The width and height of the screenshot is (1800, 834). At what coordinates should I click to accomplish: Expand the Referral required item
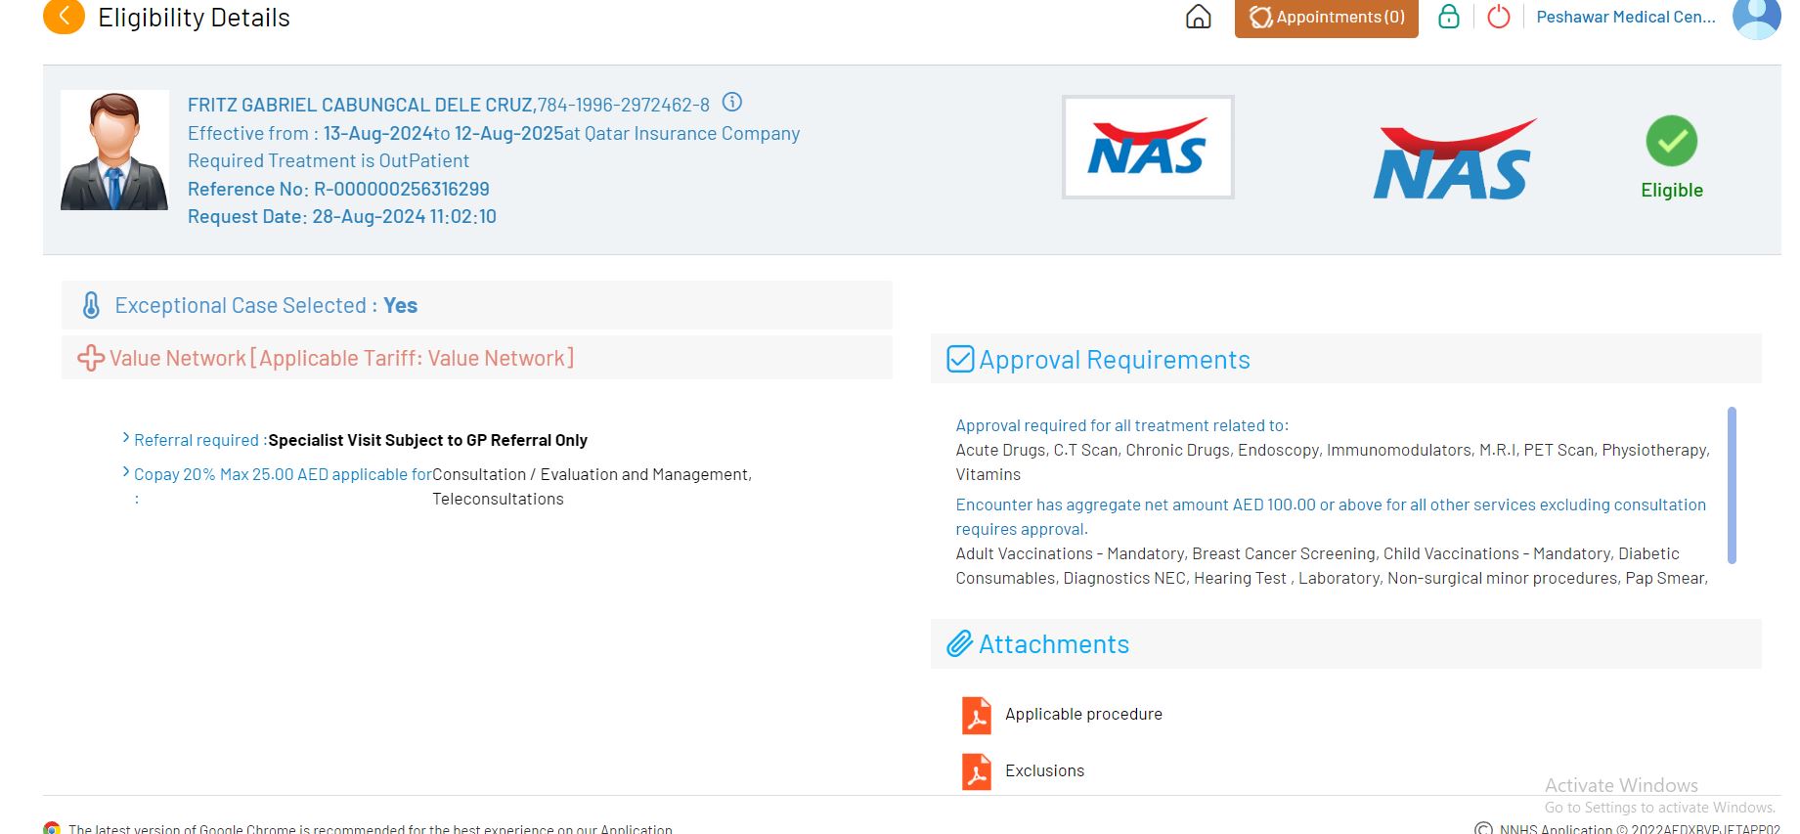126,439
